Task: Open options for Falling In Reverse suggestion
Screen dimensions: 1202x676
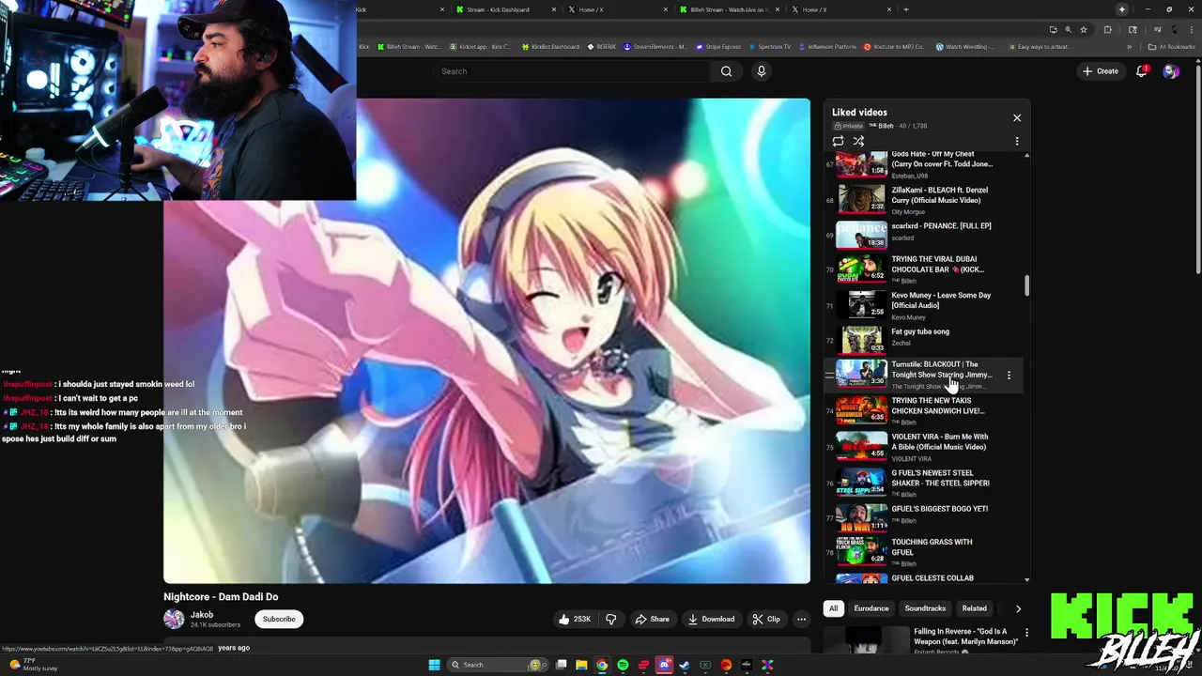Action: pos(1026,633)
